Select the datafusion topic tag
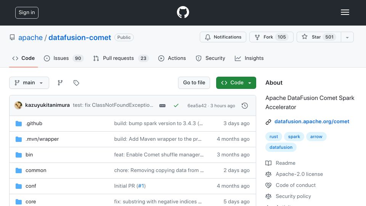This screenshot has height=206, width=366. tap(281, 147)
